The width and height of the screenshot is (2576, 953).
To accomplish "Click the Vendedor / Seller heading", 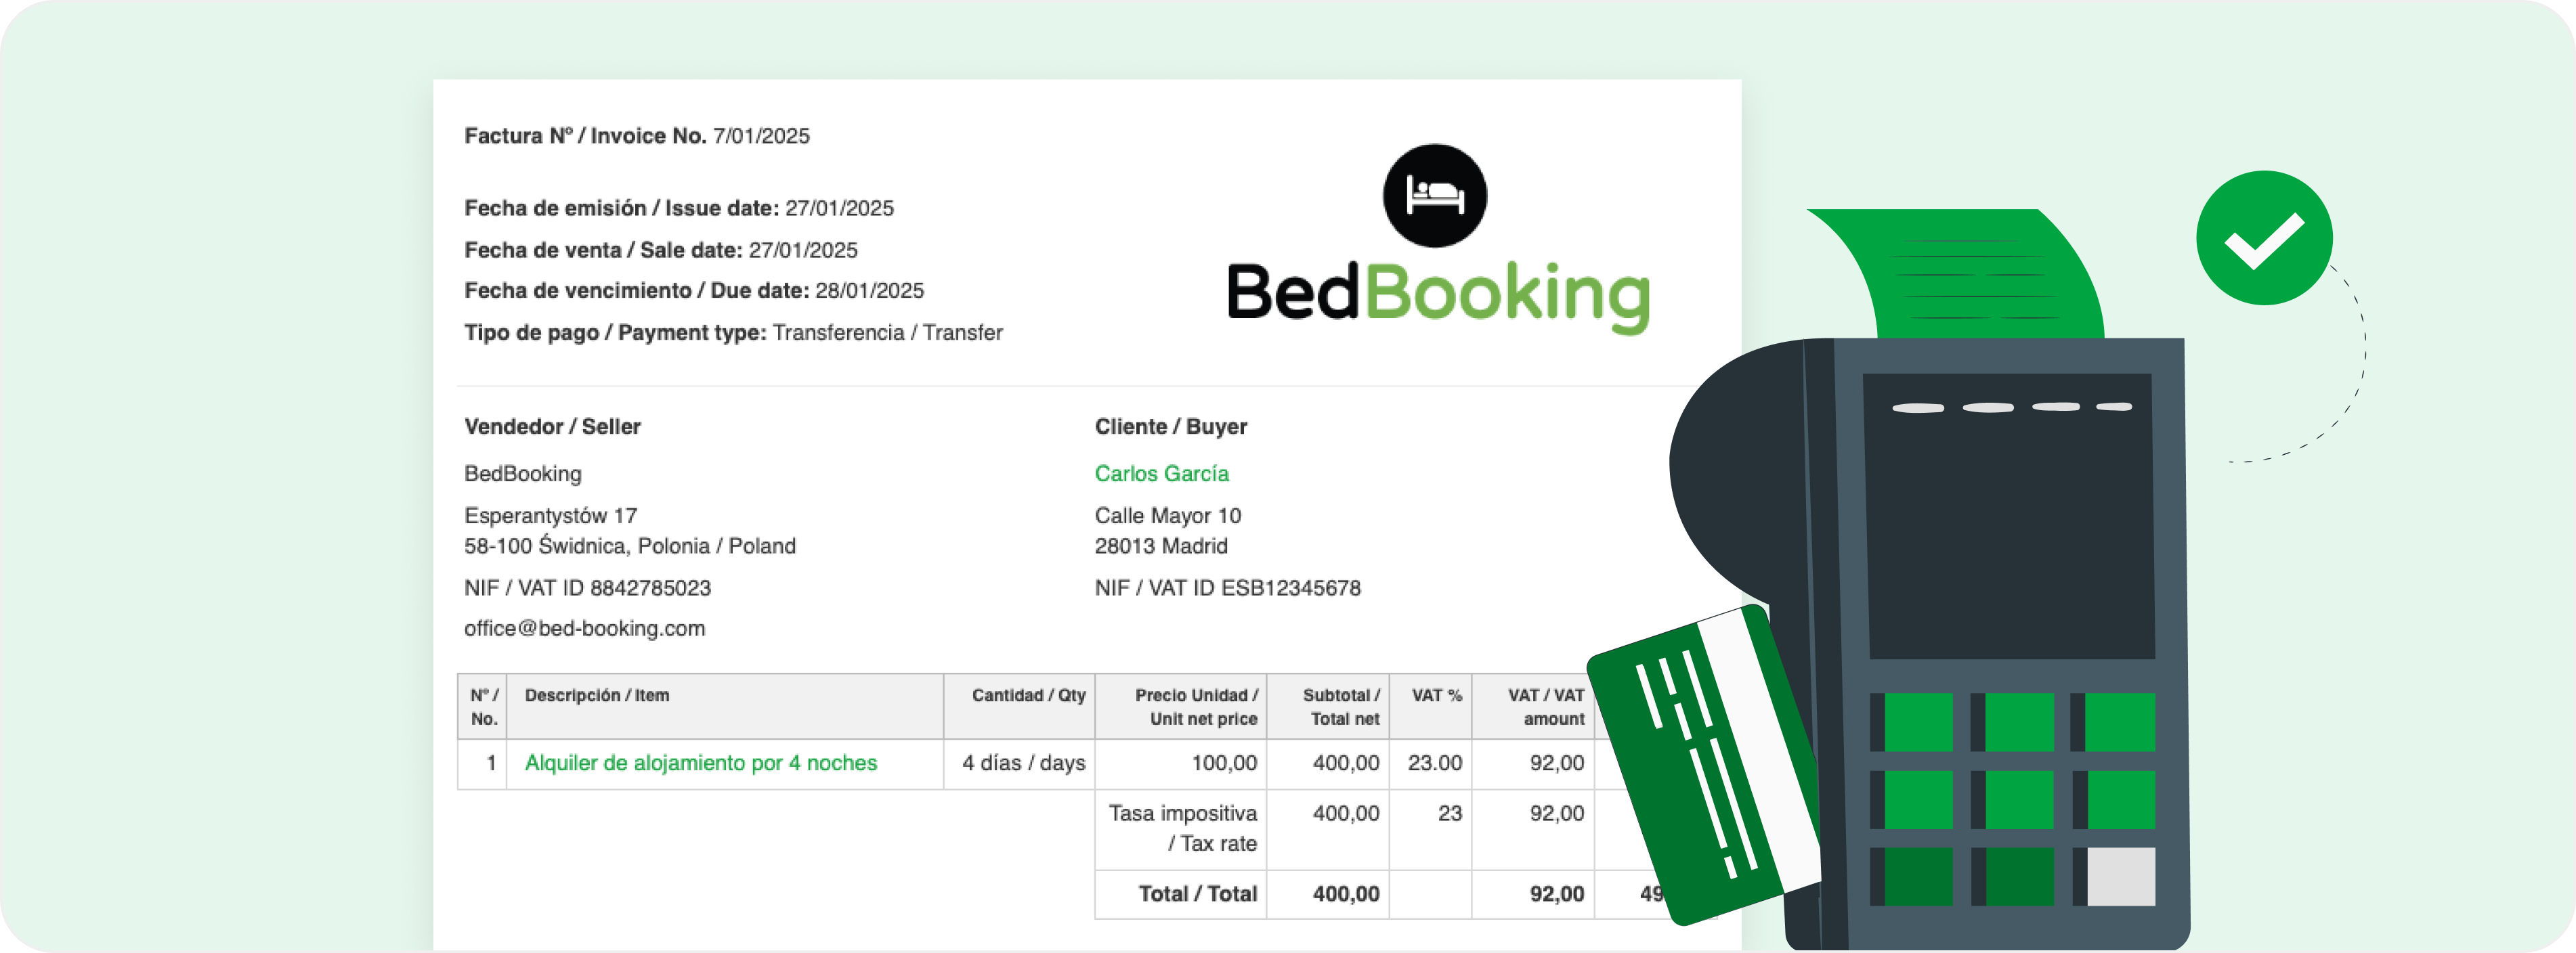I will (552, 427).
